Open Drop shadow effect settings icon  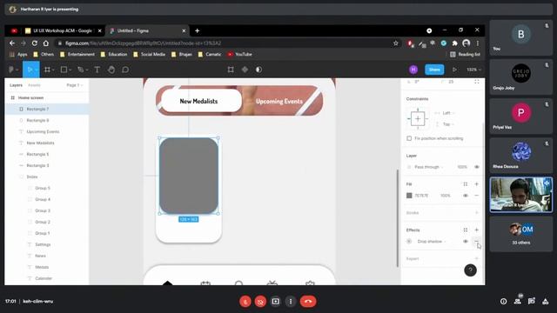(409, 242)
